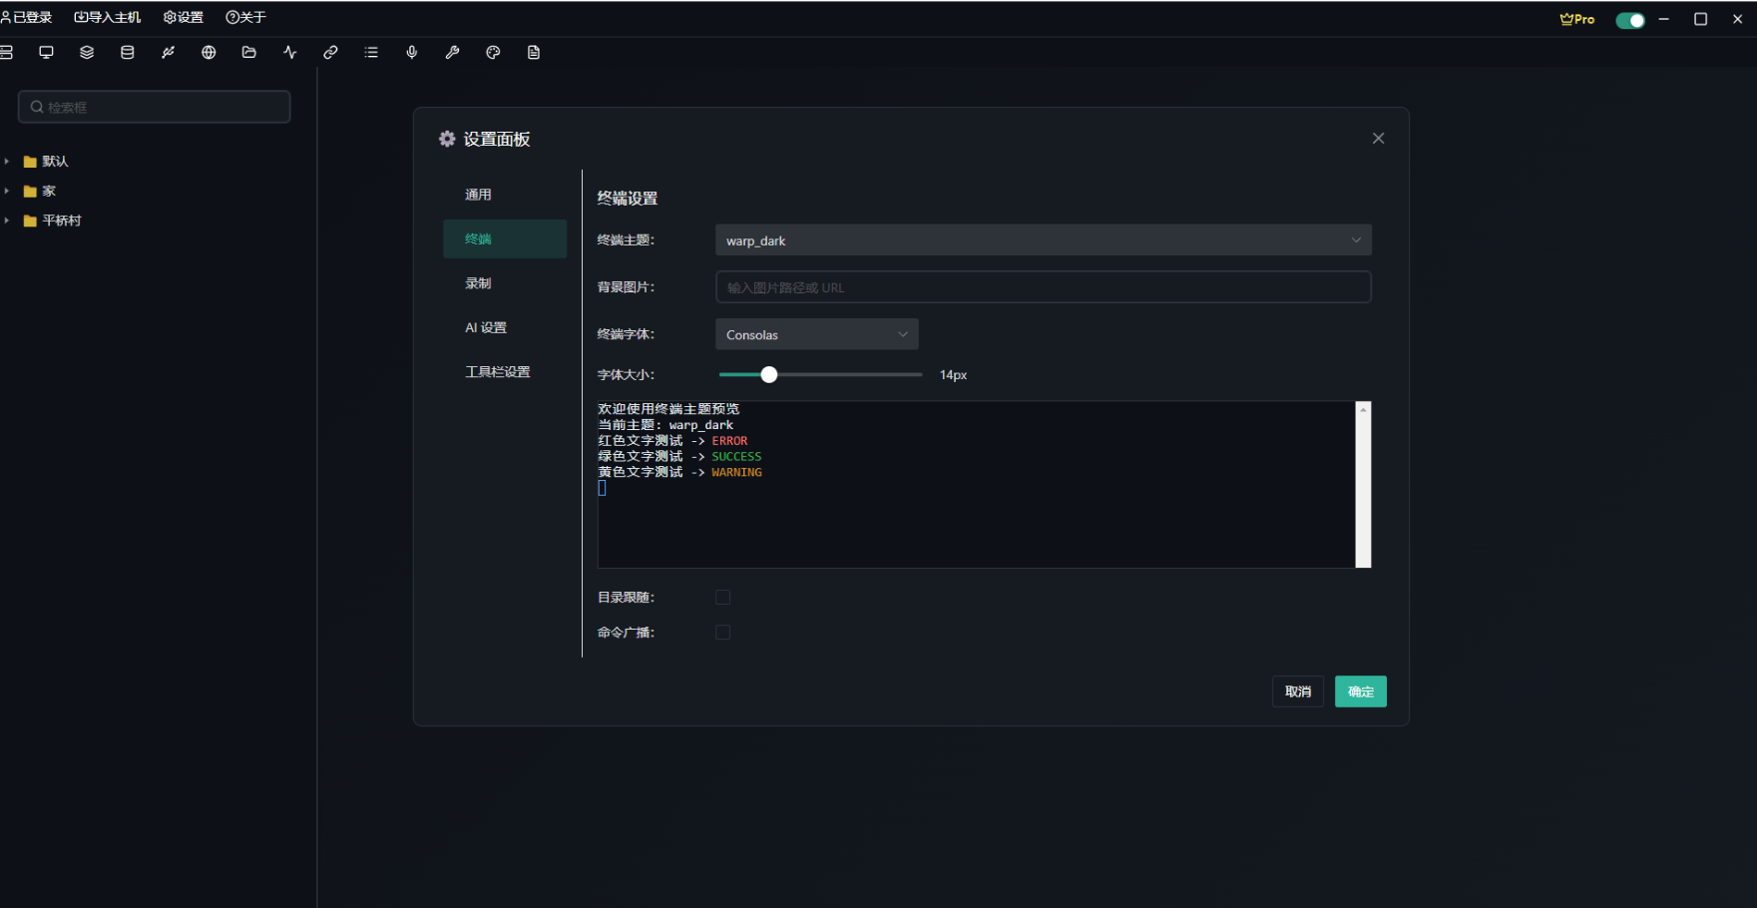Click the monitor icon in the toolbar
This screenshot has height=908, width=1757.
tap(46, 53)
